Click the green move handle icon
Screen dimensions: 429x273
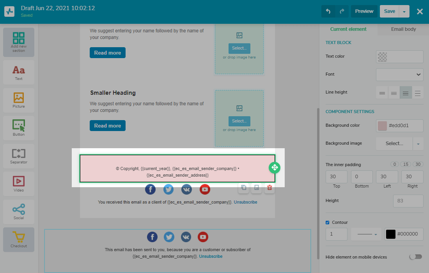click(275, 168)
